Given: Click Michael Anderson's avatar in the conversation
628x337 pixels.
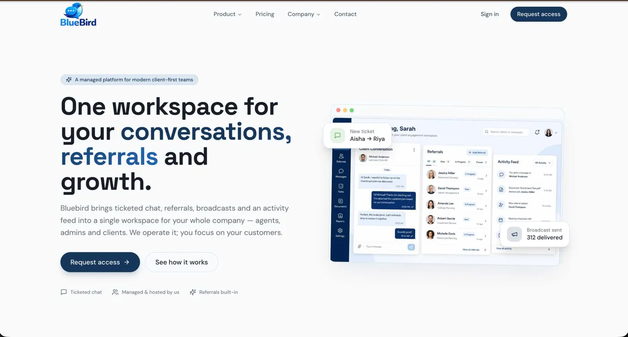Looking at the screenshot, I should click(363, 158).
